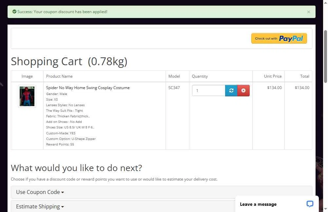Select 'The Way Suit Fits : Tight' text
328x212 pixels.
[65, 111]
